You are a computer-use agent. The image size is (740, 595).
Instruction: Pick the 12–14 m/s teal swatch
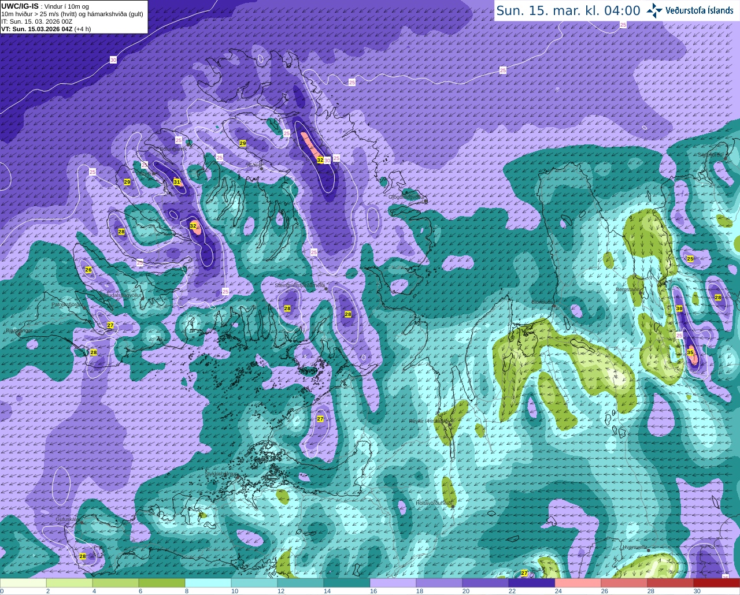(301, 583)
